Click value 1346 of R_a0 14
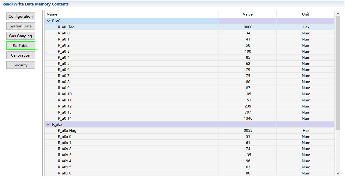Screen dimensions: 345x179 (248, 118)
